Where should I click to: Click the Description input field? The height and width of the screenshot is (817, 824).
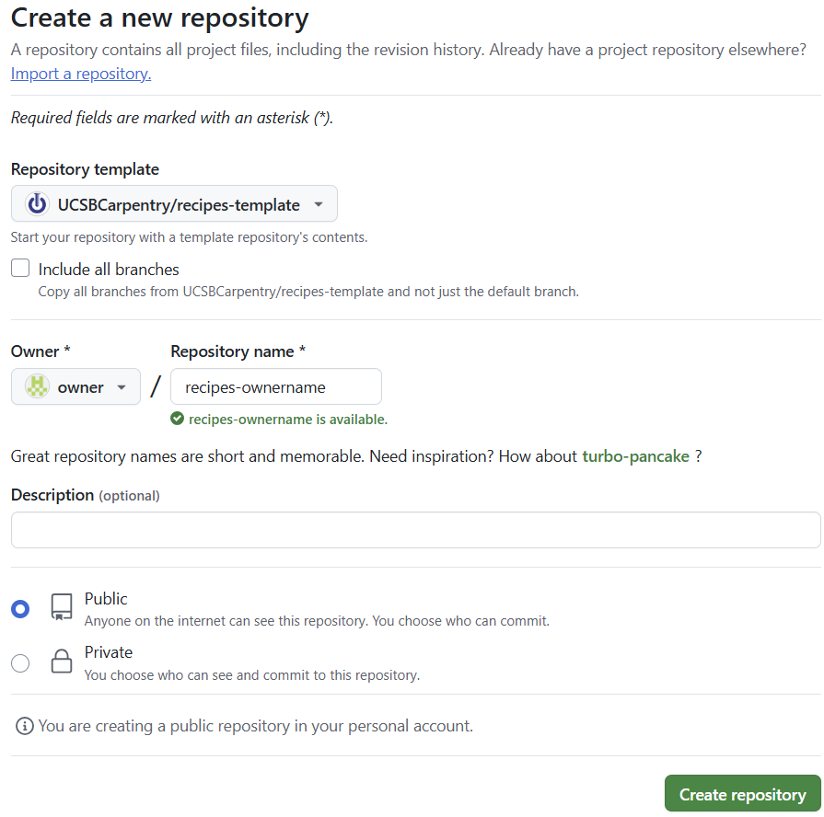point(412,530)
